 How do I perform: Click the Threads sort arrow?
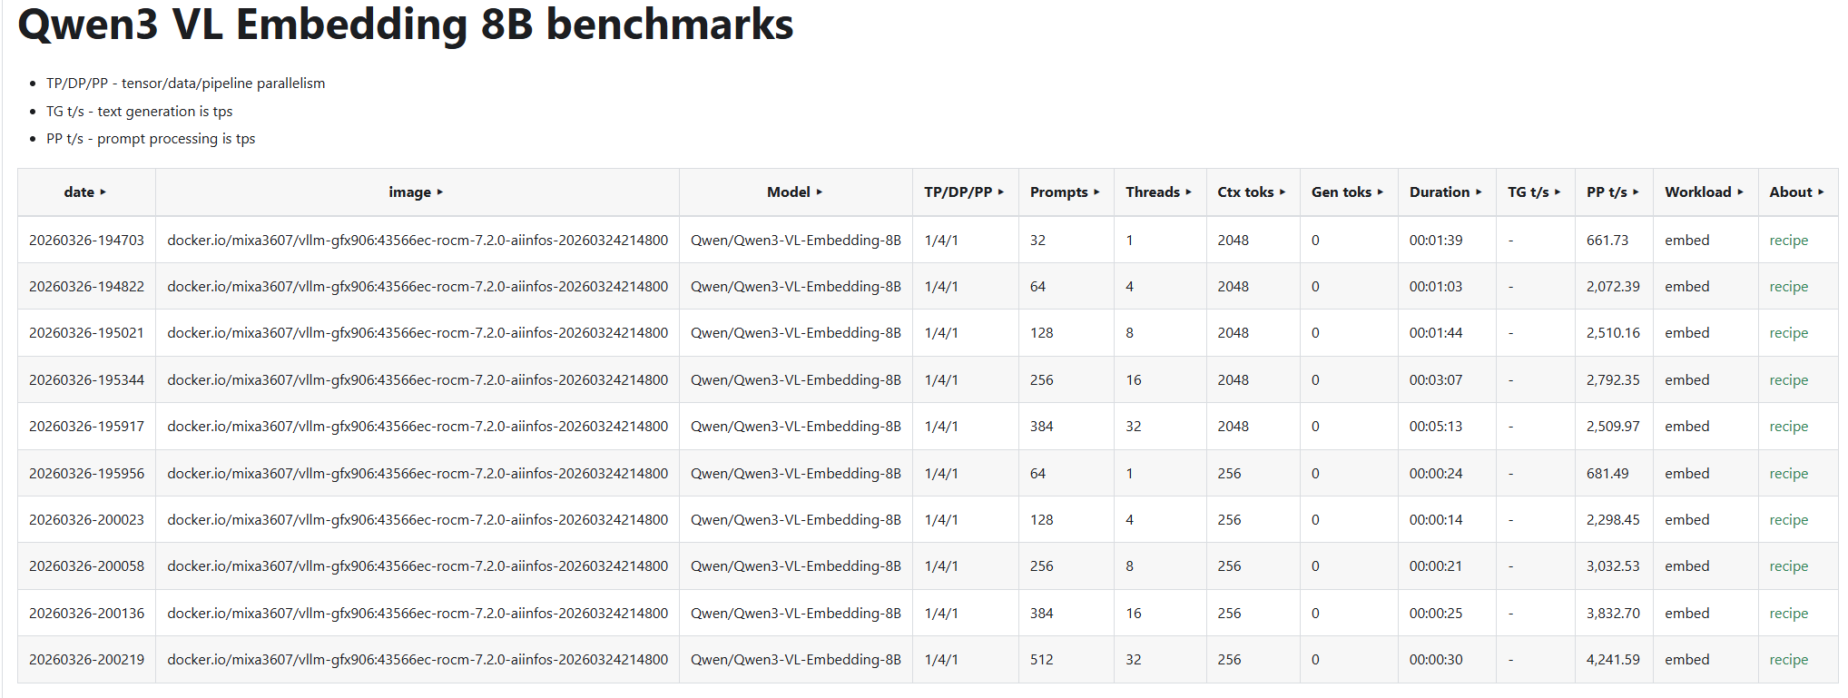[x=1188, y=192]
